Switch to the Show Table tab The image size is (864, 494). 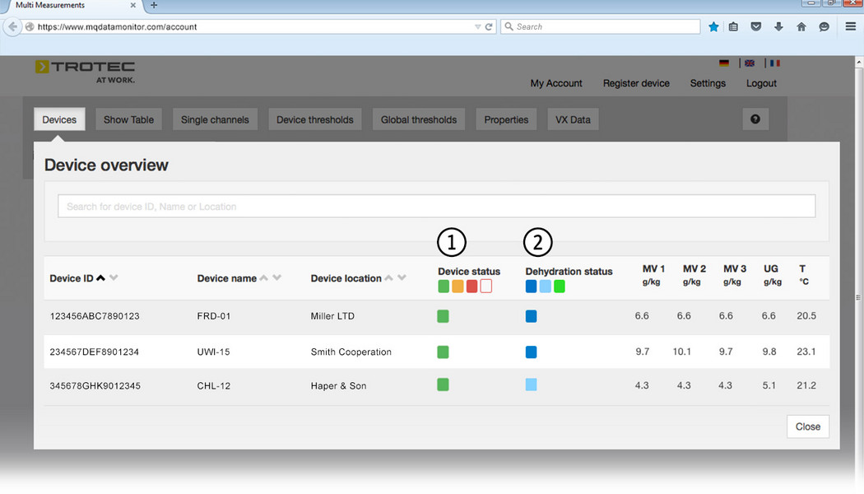point(129,119)
